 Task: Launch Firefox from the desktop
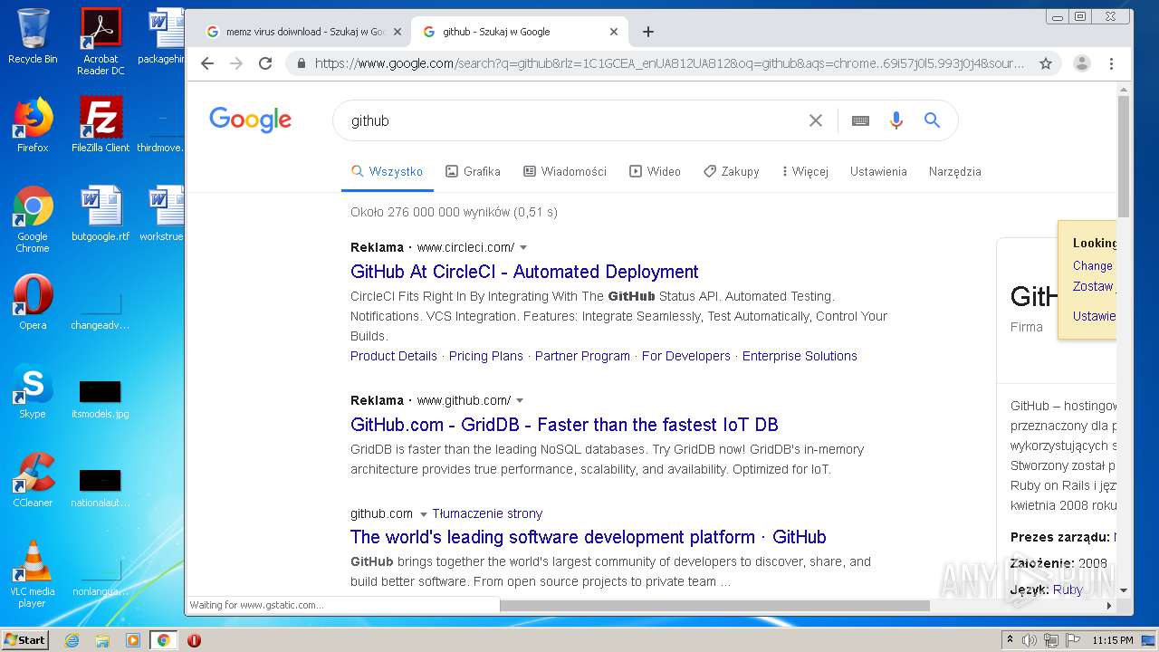click(33, 125)
